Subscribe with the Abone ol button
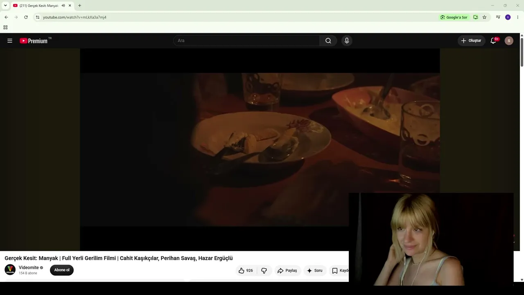This screenshot has width=524, height=295. [62, 270]
